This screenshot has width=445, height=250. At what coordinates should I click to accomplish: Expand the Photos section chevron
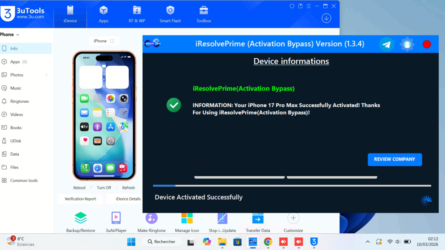[47, 75]
